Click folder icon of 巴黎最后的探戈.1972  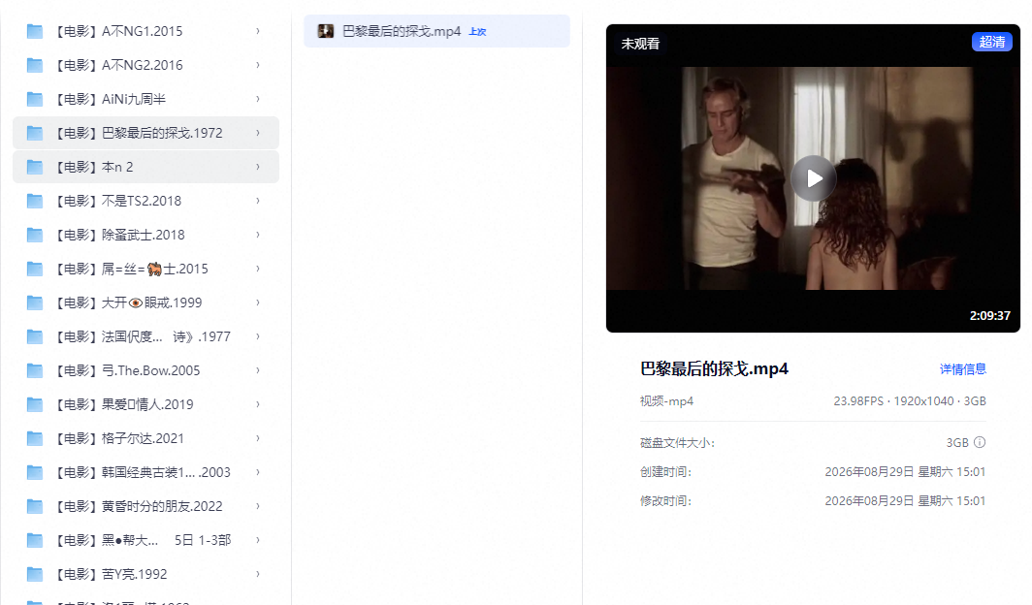point(34,133)
